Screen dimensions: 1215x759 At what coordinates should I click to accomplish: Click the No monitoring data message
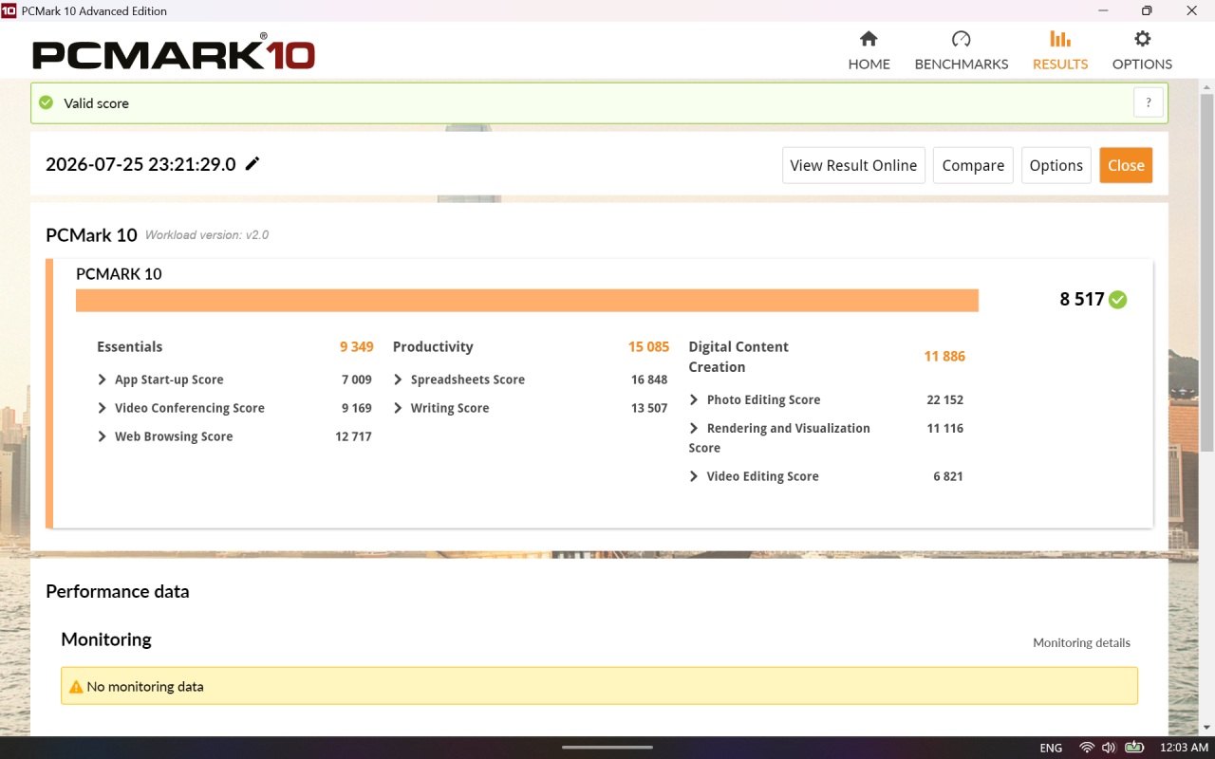tap(145, 686)
